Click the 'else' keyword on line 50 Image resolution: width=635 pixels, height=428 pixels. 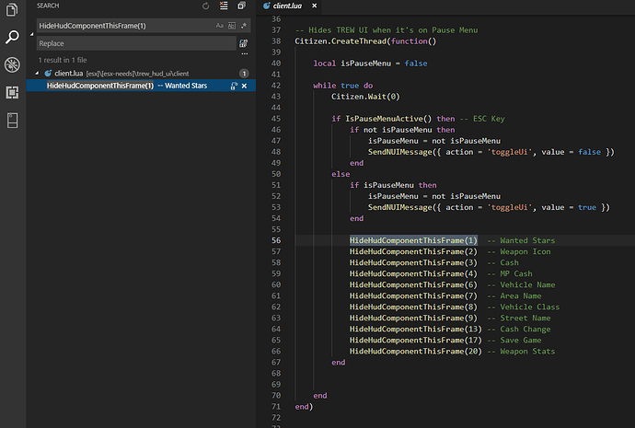coord(341,174)
